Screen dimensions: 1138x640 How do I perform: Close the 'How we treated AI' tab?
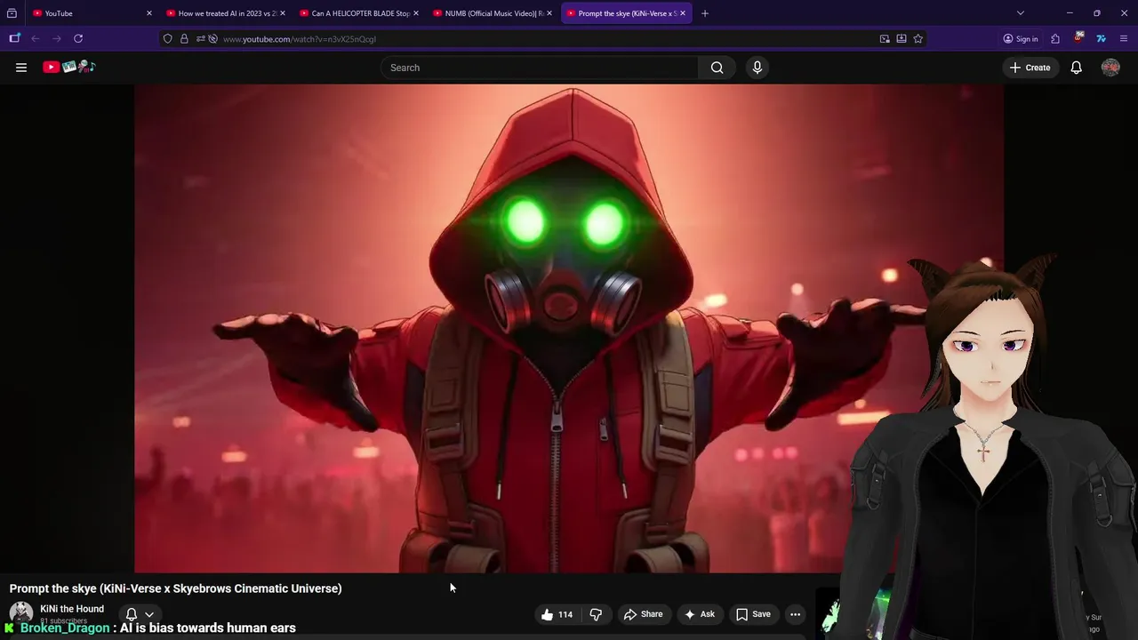point(283,13)
